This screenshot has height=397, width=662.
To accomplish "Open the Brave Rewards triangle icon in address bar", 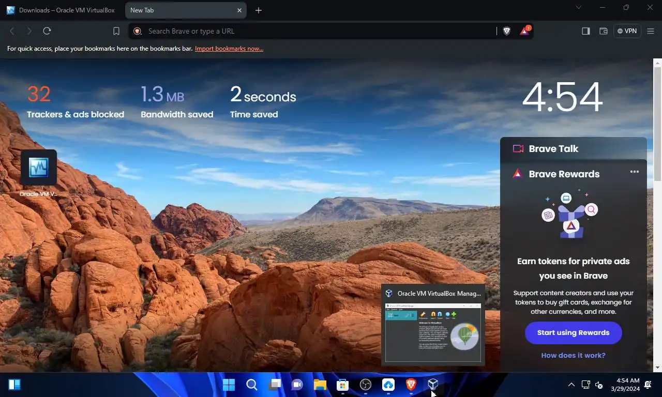I will [x=525, y=31].
